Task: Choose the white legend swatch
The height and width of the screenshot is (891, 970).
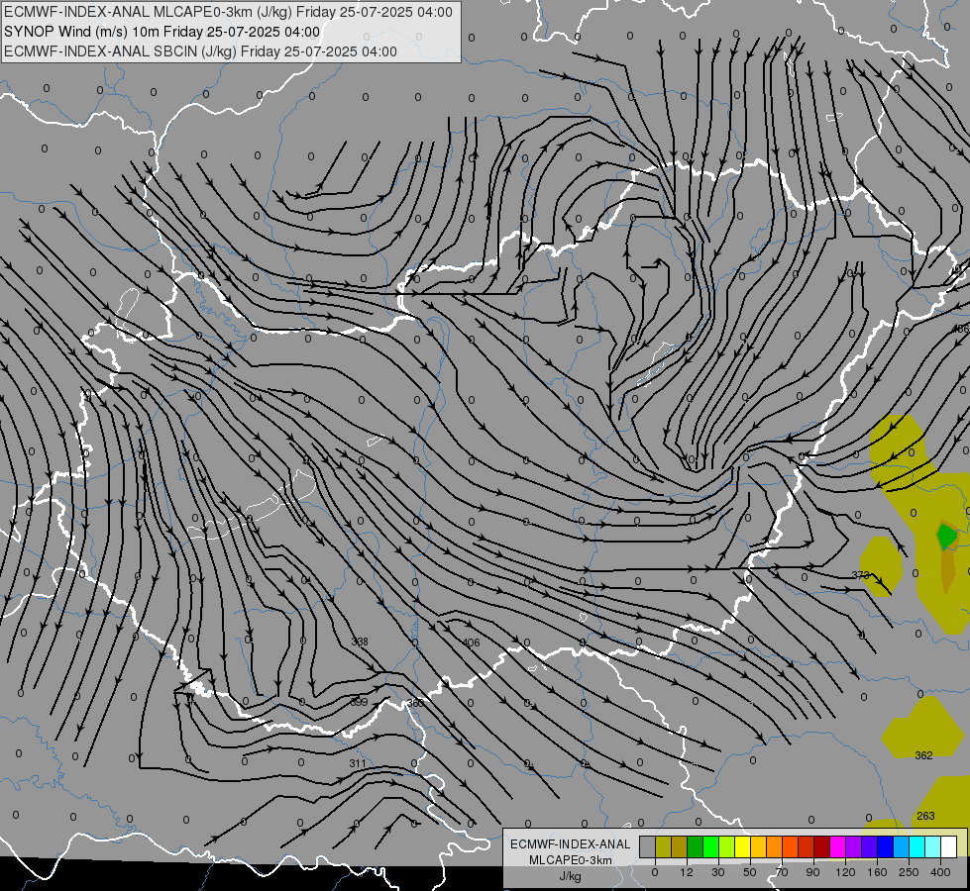Action: click(x=949, y=847)
